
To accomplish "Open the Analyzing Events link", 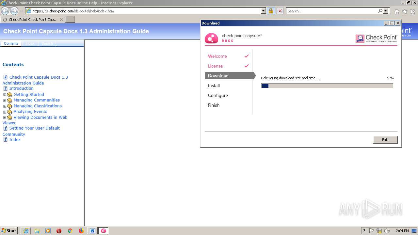I will [x=30, y=111].
